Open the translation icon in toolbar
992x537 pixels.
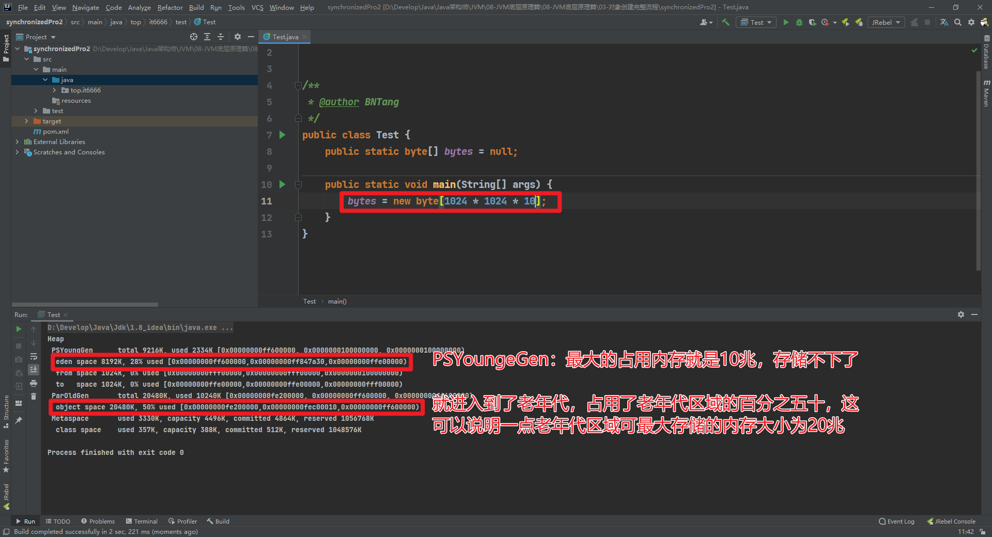tap(944, 22)
